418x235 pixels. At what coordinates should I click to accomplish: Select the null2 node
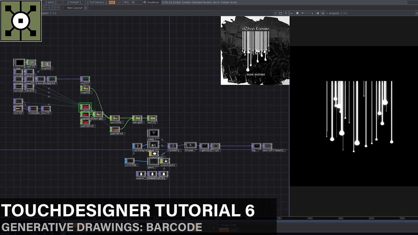(85, 79)
